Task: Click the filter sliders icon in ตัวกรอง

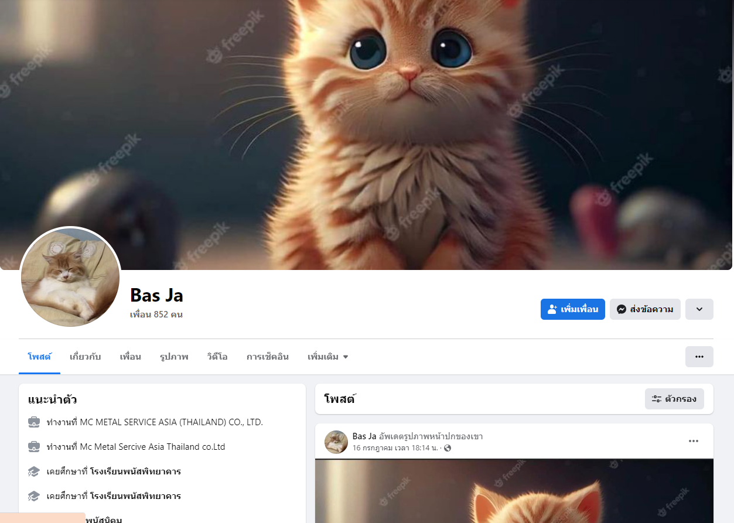Action: [x=657, y=399]
